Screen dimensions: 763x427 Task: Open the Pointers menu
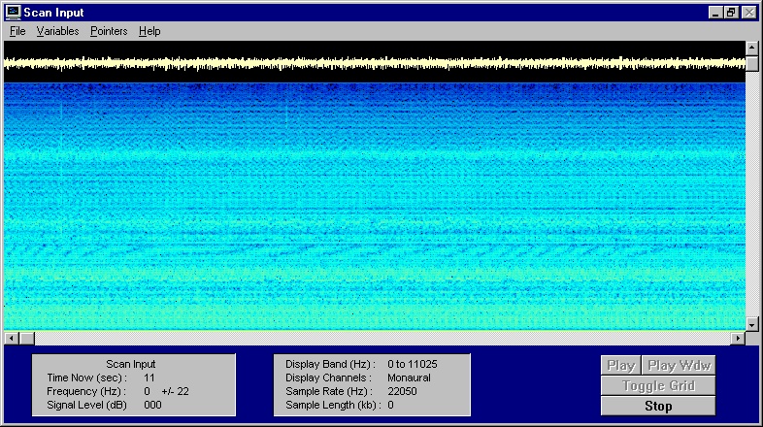pyautogui.click(x=109, y=31)
